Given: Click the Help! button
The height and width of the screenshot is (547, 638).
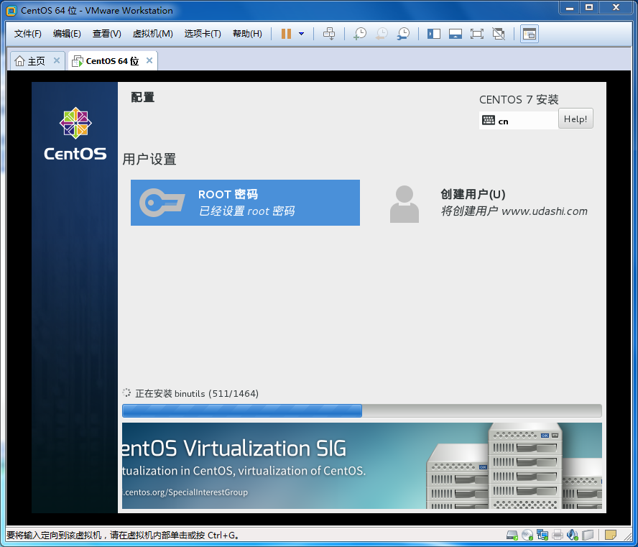Looking at the screenshot, I should (x=575, y=119).
